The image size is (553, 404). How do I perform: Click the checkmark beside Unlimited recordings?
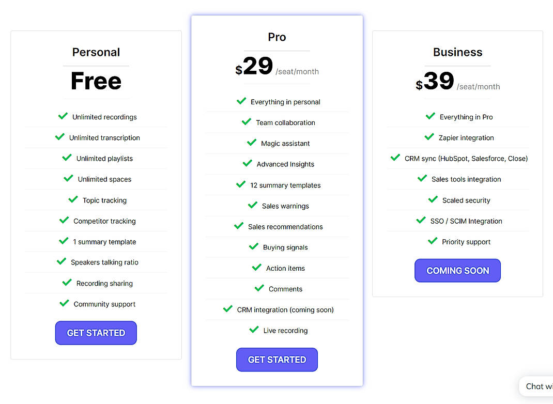pyautogui.click(x=64, y=116)
